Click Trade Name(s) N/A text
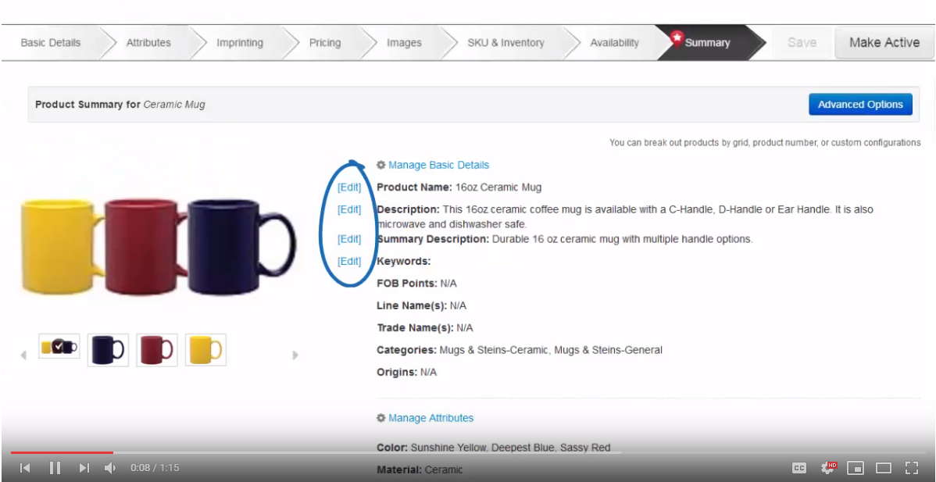Image resolution: width=936 pixels, height=482 pixels. click(x=425, y=327)
